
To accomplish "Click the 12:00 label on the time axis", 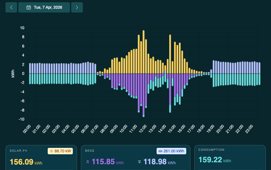I will click(143, 129).
